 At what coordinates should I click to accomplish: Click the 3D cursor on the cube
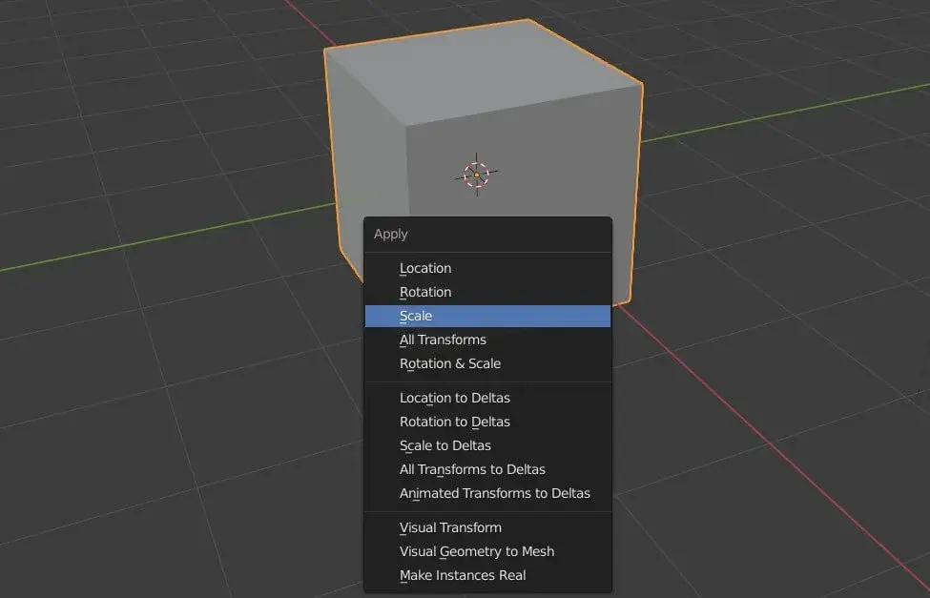[x=476, y=175]
